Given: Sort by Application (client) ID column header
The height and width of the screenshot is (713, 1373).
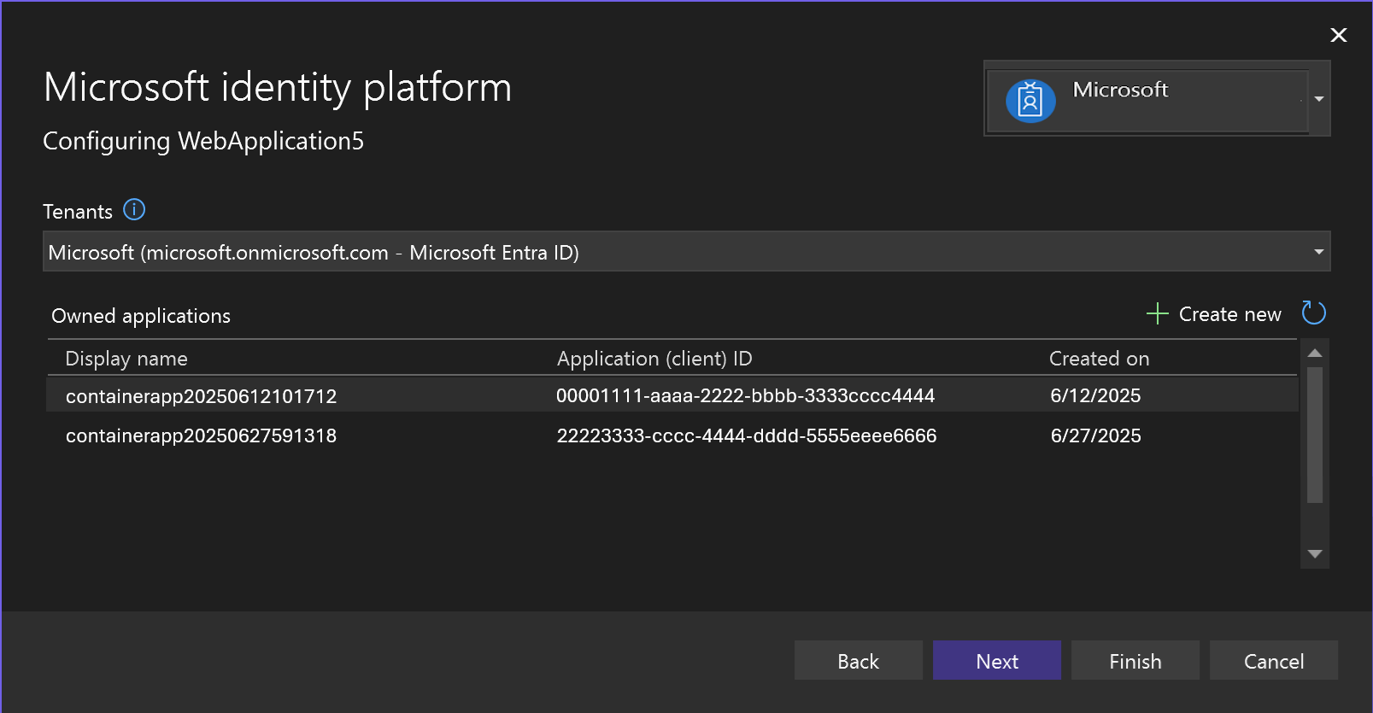Looking at the screenshot, I should pyautogui.click(x=654, y=359).
